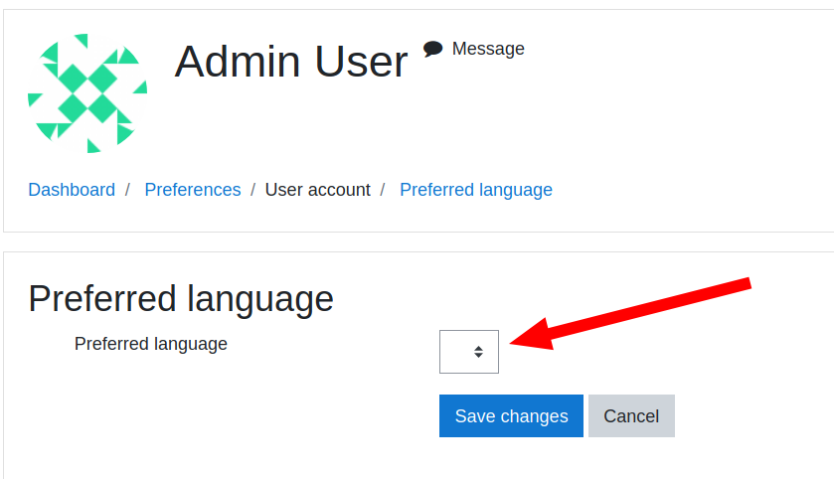
Task: Click the Message speech bubble icon
Action: point(433,49)
